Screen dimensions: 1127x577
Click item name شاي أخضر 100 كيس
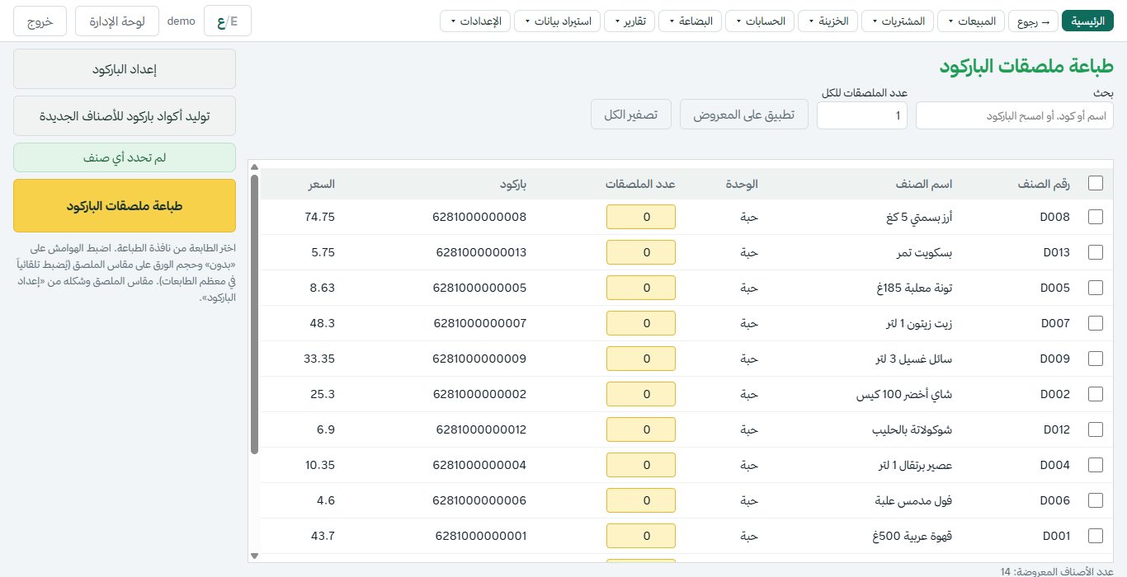point(903,394)
